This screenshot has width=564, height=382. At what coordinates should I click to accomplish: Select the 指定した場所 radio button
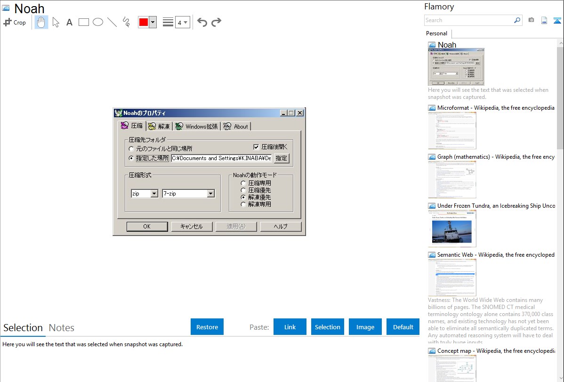tap(131, 158)
